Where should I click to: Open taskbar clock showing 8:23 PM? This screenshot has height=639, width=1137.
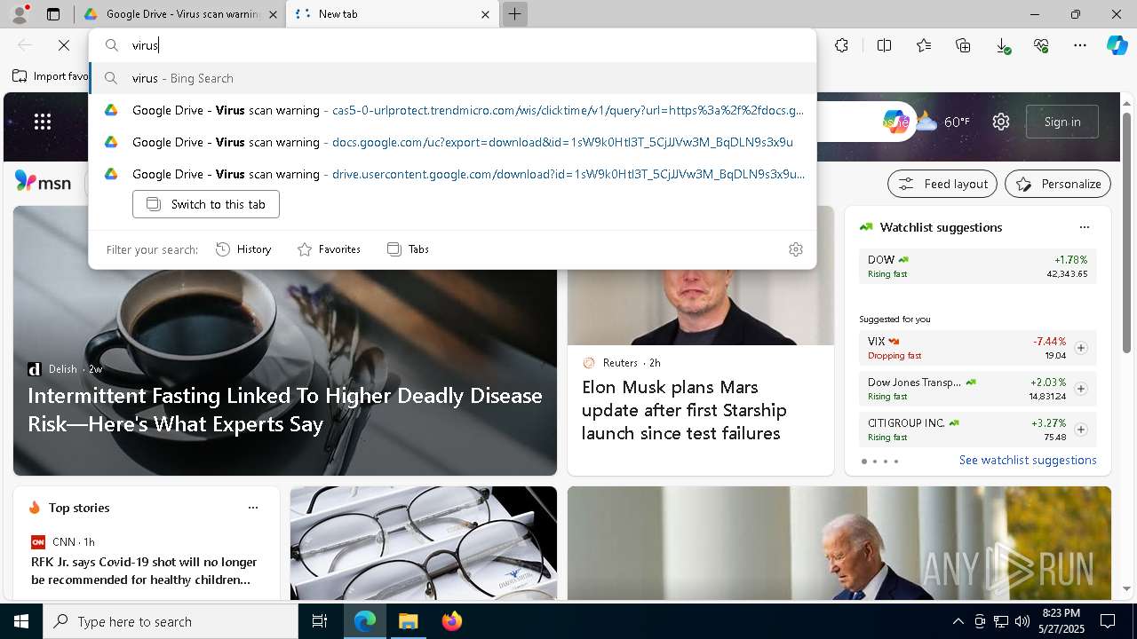[x=1061, y=621]
